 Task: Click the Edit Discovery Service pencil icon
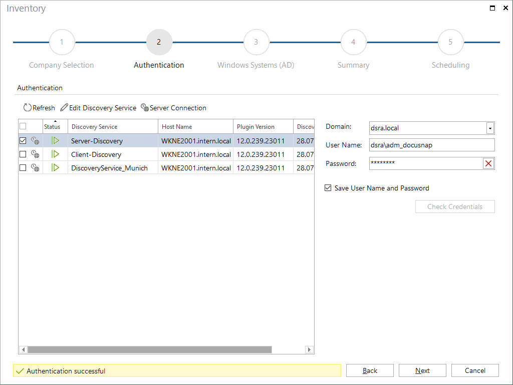[x=64, y=107]
